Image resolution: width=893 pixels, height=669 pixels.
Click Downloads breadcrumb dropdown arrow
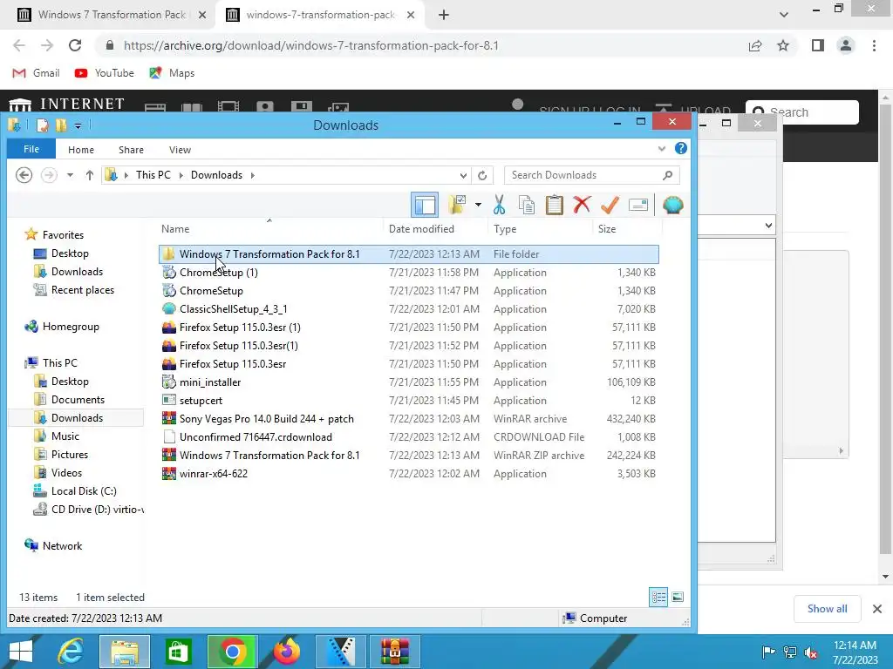[x=252, y=175]
